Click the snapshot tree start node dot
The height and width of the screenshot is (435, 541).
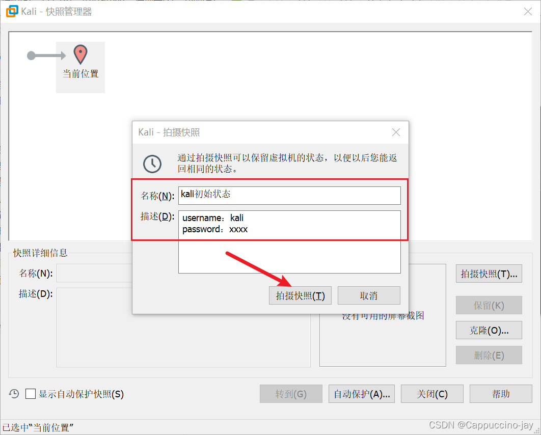pyautogui.click(x=31, y=56)
